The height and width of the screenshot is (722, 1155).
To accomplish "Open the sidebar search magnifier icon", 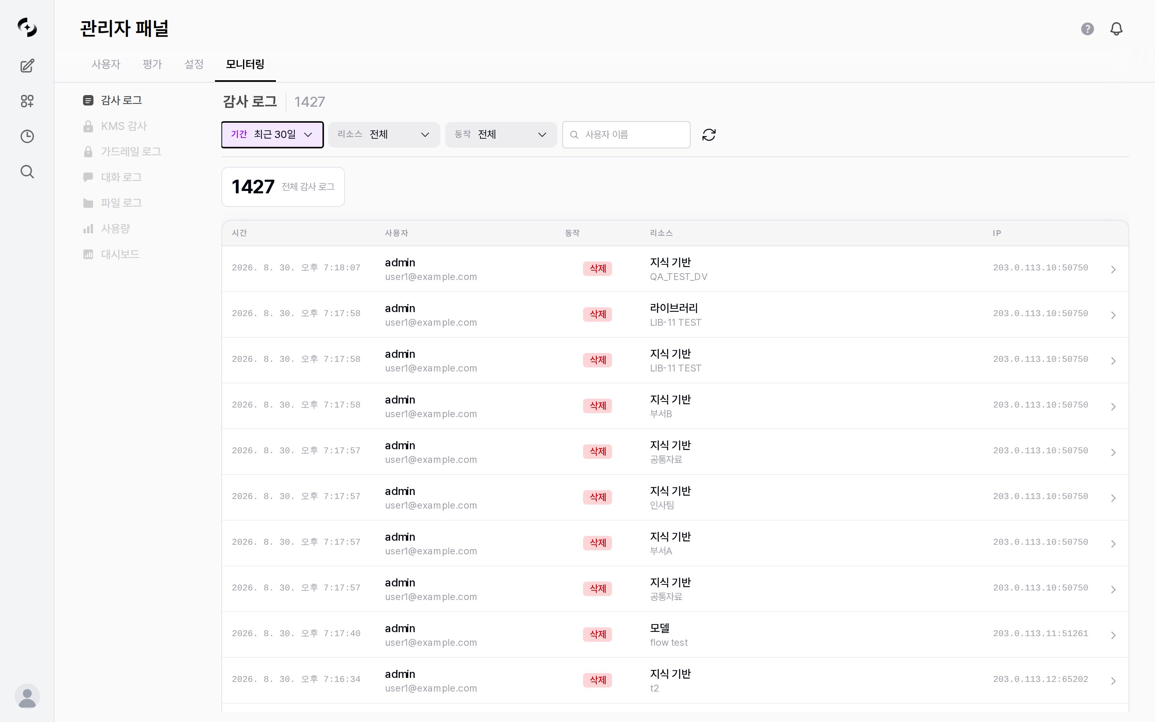I will click(27, 171).
